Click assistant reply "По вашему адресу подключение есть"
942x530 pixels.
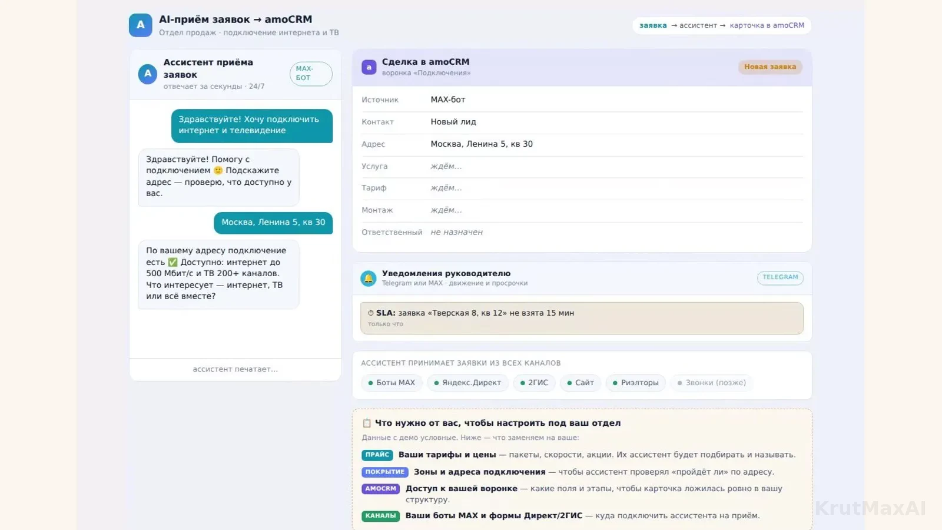[x=219, y=274]
